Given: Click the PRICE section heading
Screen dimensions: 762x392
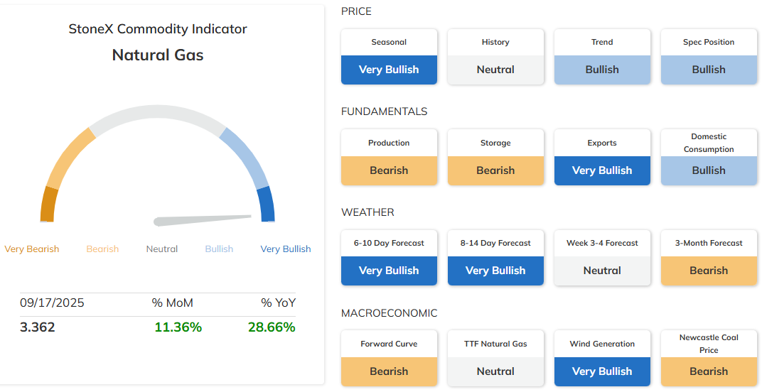Looking at the screenshot, I should pos(356,11).
